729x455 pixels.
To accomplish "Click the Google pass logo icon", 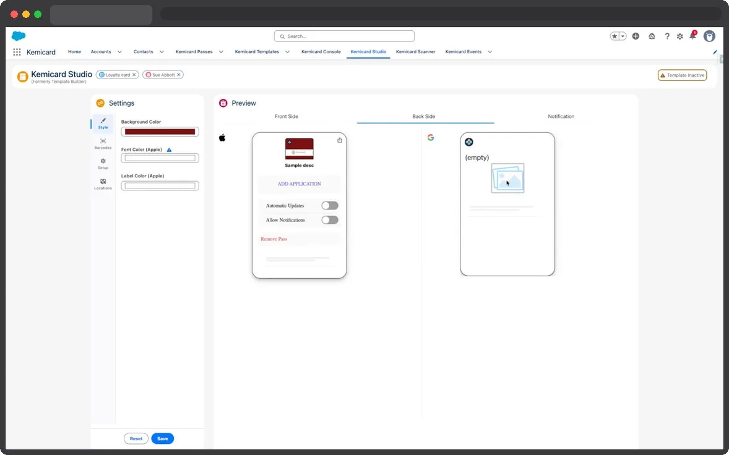I will 468,142.
